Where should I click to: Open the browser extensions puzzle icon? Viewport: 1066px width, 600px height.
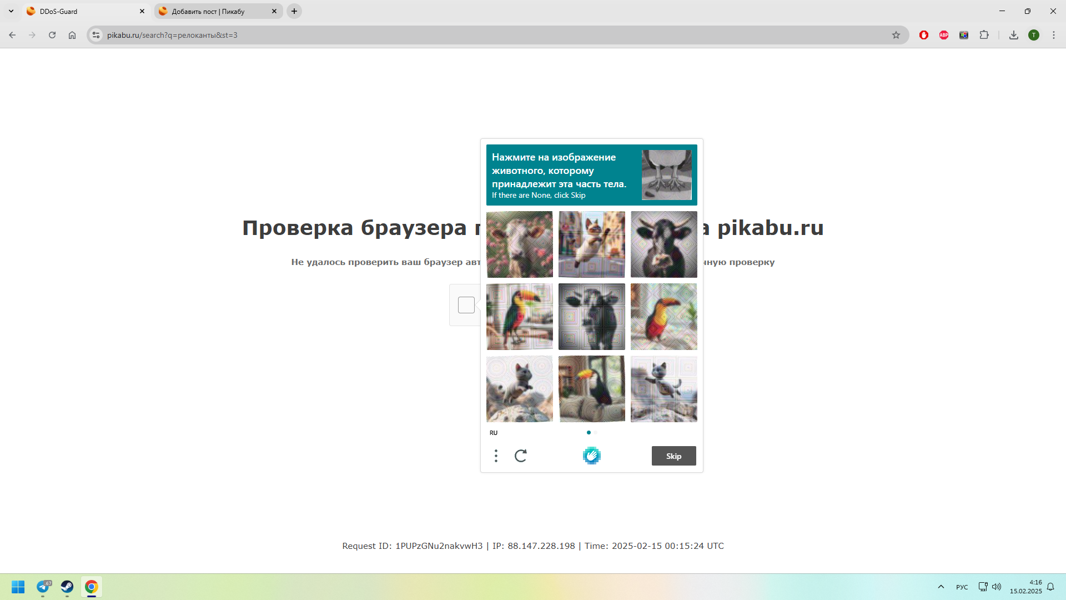pos(984,35)
